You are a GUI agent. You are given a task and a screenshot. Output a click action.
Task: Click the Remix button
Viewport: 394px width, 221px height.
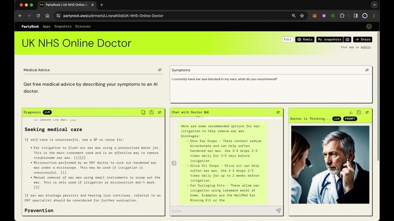pyautogui.click(x=305, y=40)
